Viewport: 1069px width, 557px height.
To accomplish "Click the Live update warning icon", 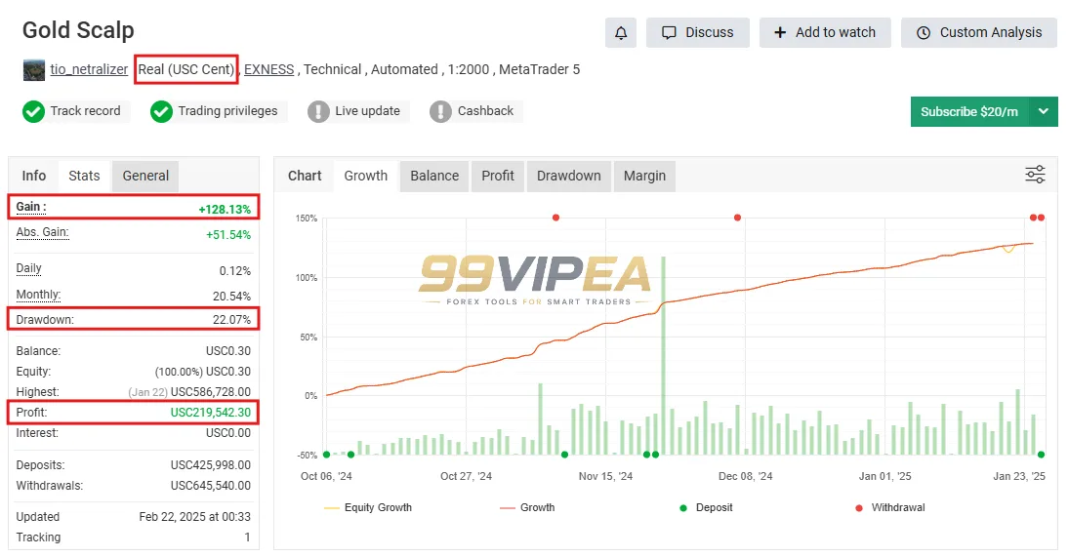I will tap(318, 111).
